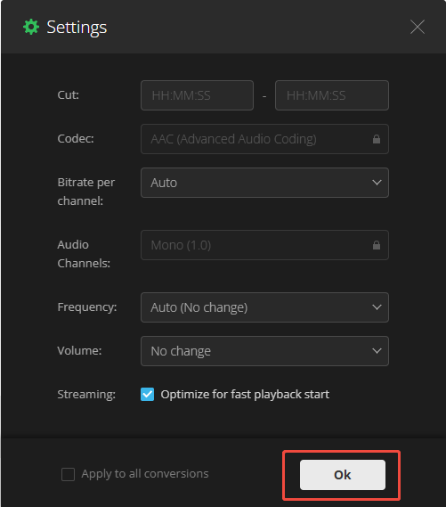
Task: Click the Cut end time field
Action: [332, 95]
